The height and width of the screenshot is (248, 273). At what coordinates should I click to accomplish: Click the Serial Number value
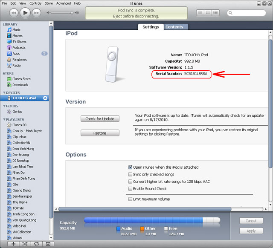pyautogui.click(x=196, y=74)
